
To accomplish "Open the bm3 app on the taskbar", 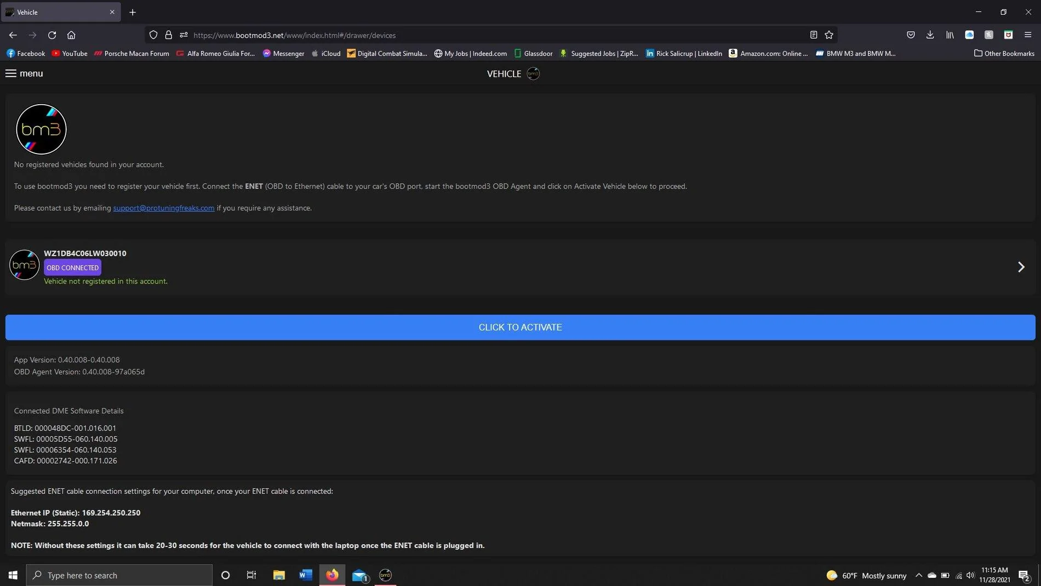I will coord(385,575).
